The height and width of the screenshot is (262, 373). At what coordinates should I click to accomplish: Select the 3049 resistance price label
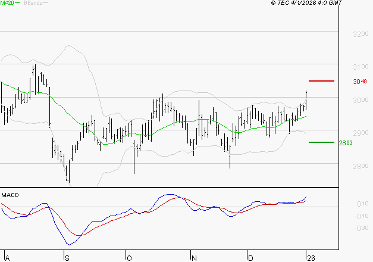tap(359, 81)
